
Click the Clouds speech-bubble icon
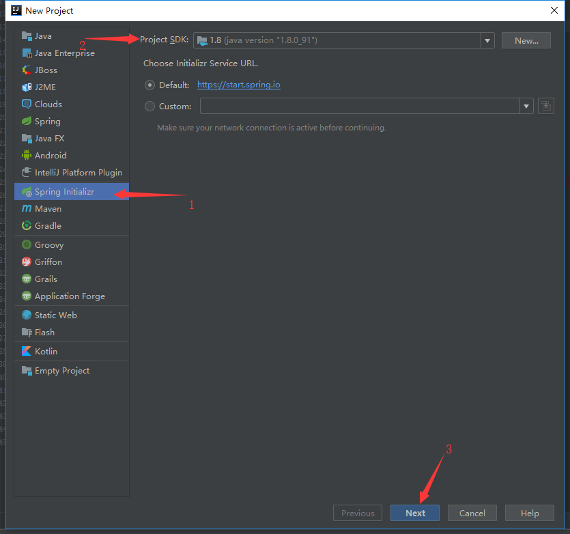pos(27,104)
